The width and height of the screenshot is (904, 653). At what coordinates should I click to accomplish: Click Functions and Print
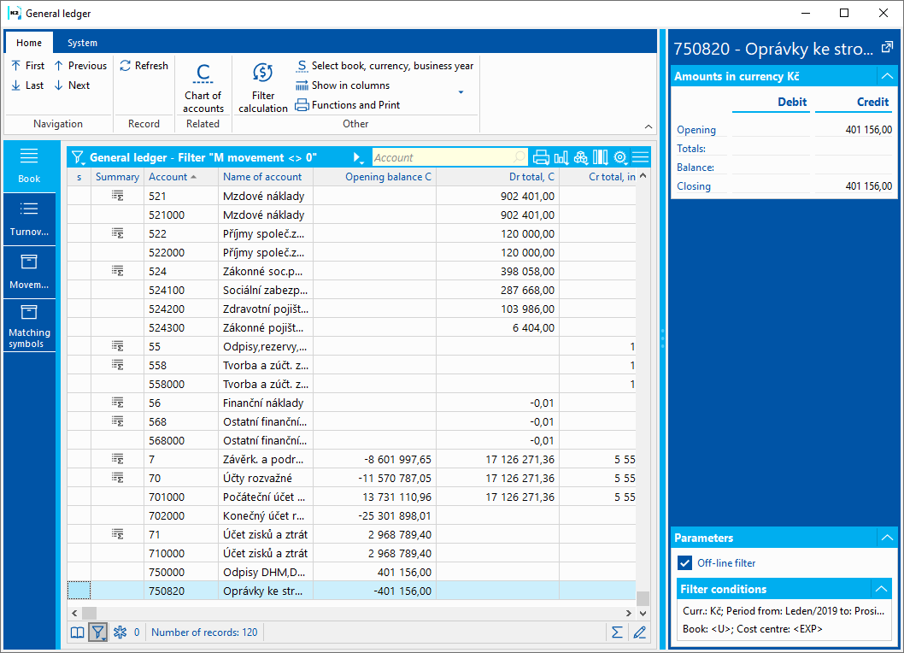(348, 105)
